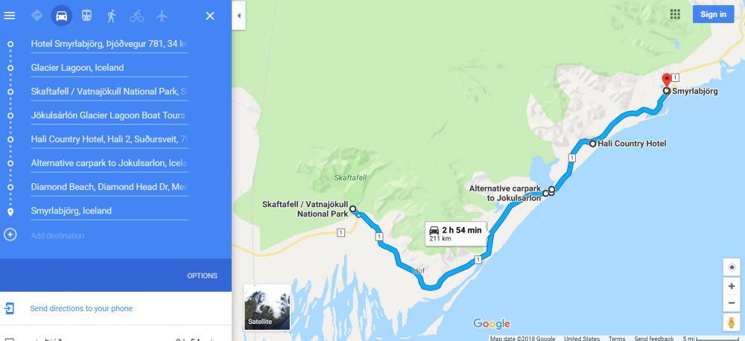Open Street View with the Pegman

[732, 322]
